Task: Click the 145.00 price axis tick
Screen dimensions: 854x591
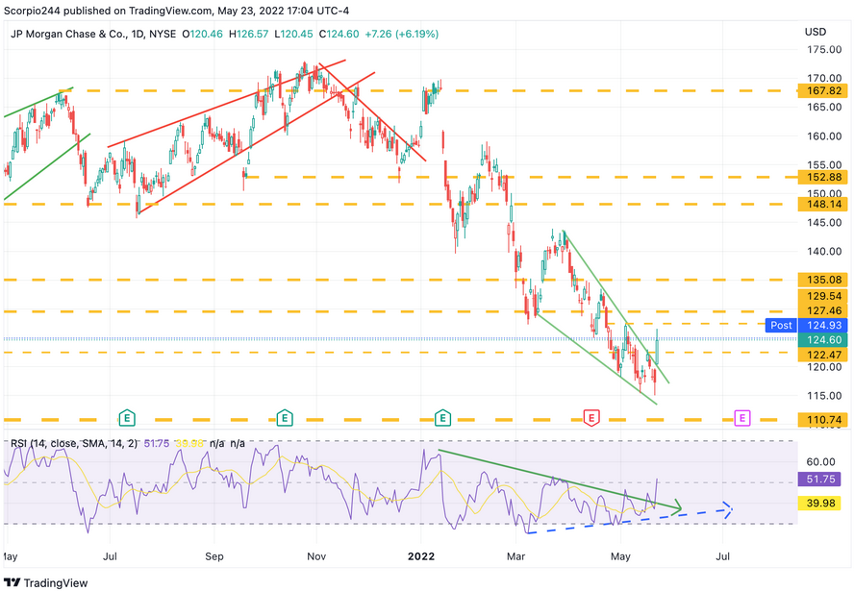Action: tap(824, 223)
